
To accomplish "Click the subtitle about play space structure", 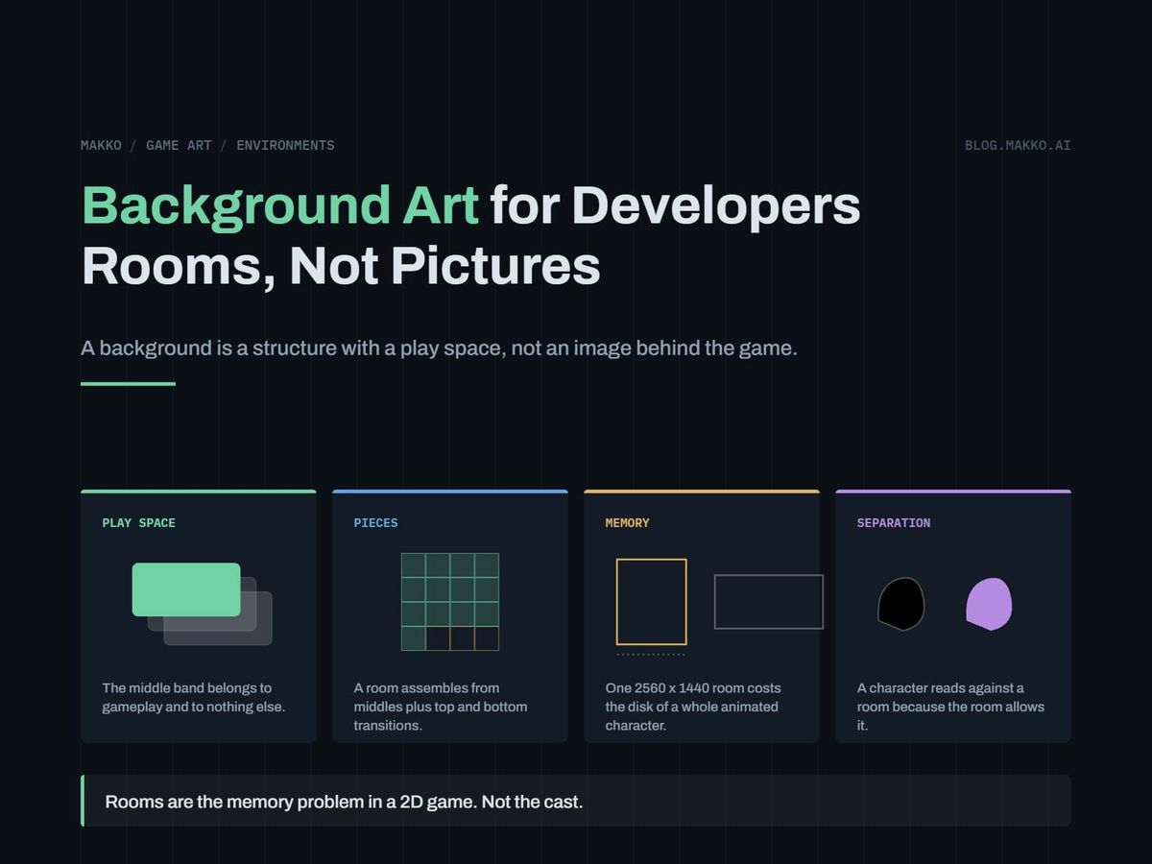I will pos(439,348).
